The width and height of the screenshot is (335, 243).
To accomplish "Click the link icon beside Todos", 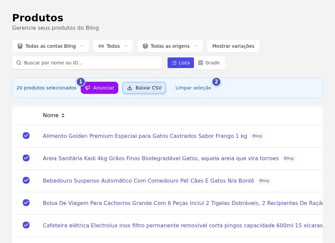I will click(101, 46).
